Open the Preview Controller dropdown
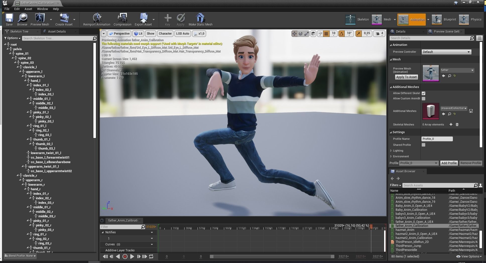 click(446, 52)
